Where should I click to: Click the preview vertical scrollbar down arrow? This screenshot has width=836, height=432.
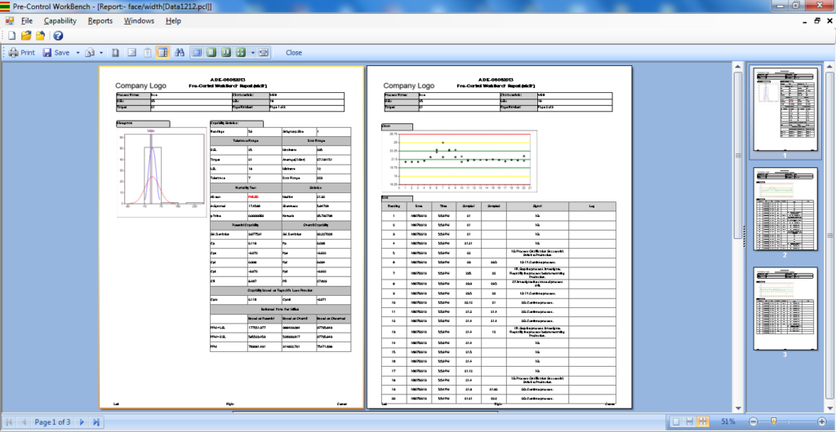(738, 408)
